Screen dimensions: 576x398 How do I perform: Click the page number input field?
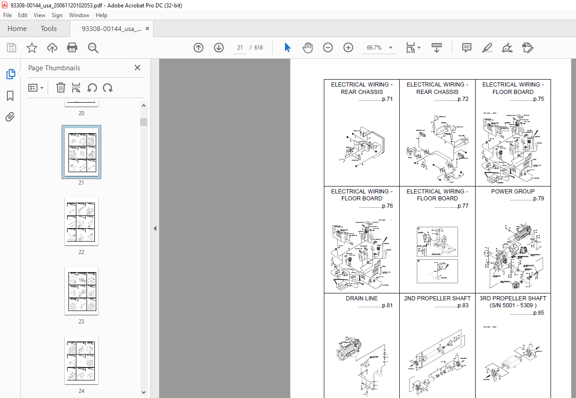[x=240, y=48]
